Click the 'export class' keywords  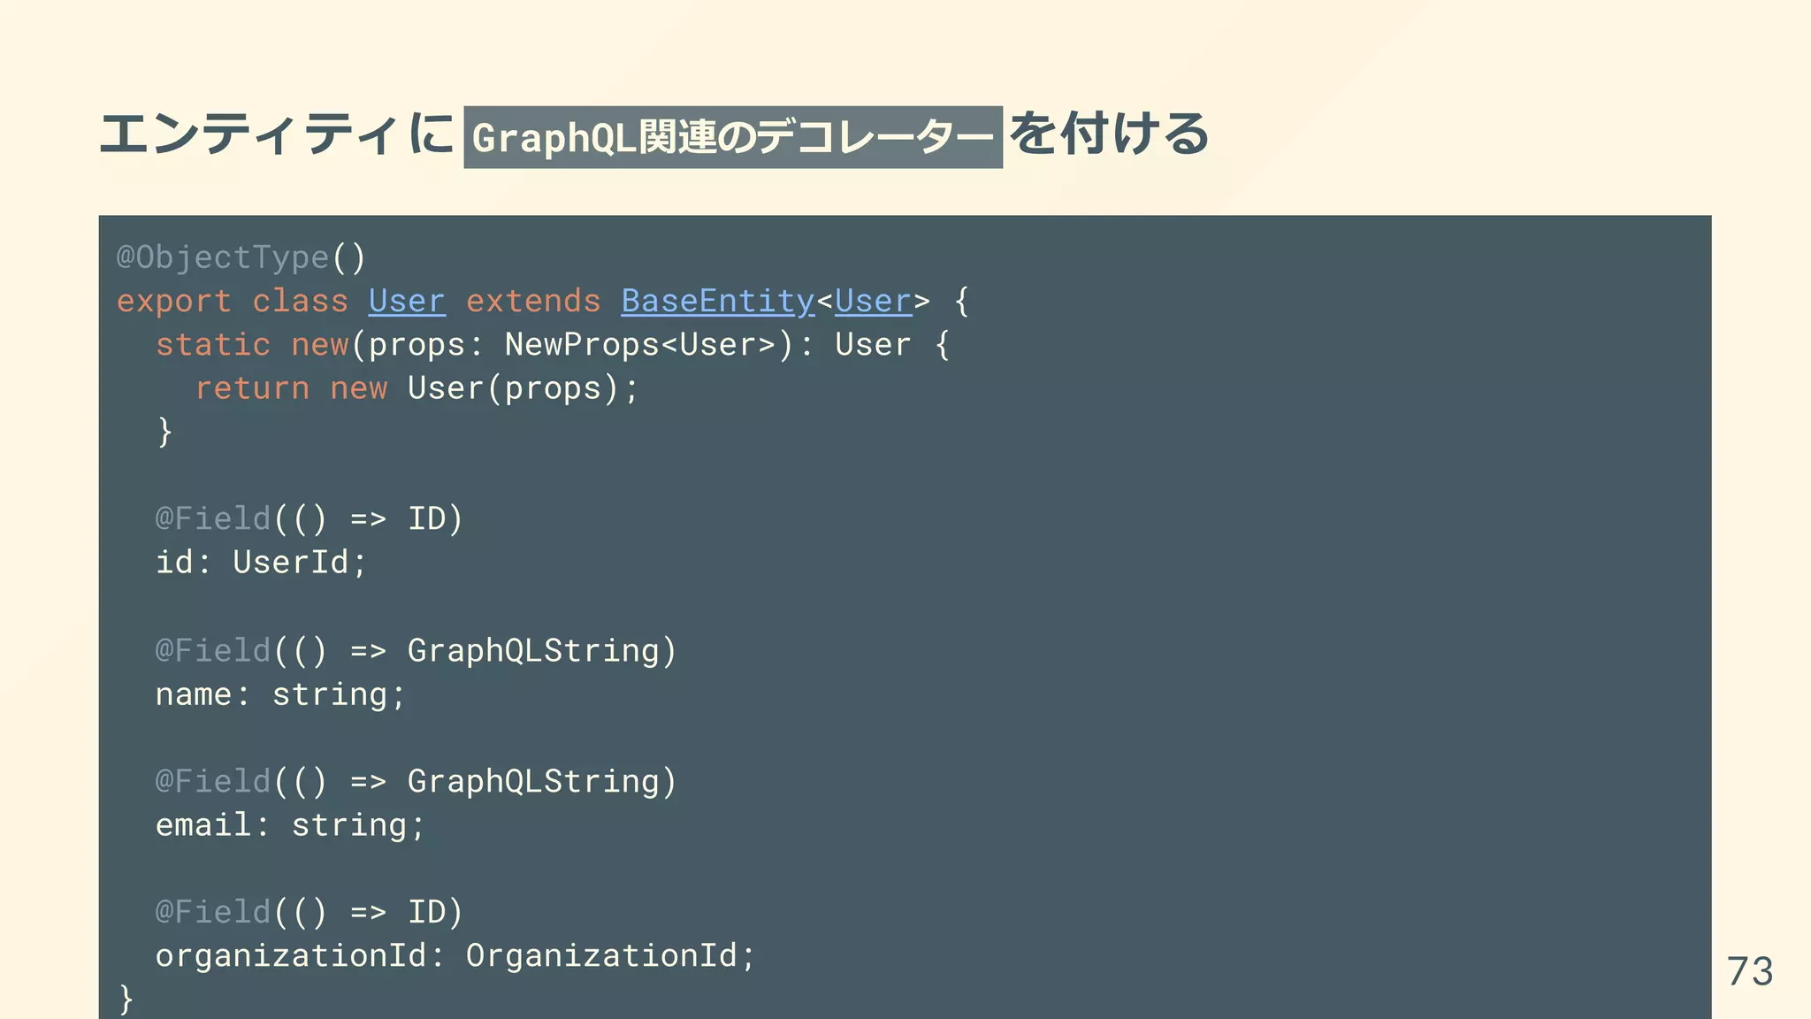[x=233, y=301]
